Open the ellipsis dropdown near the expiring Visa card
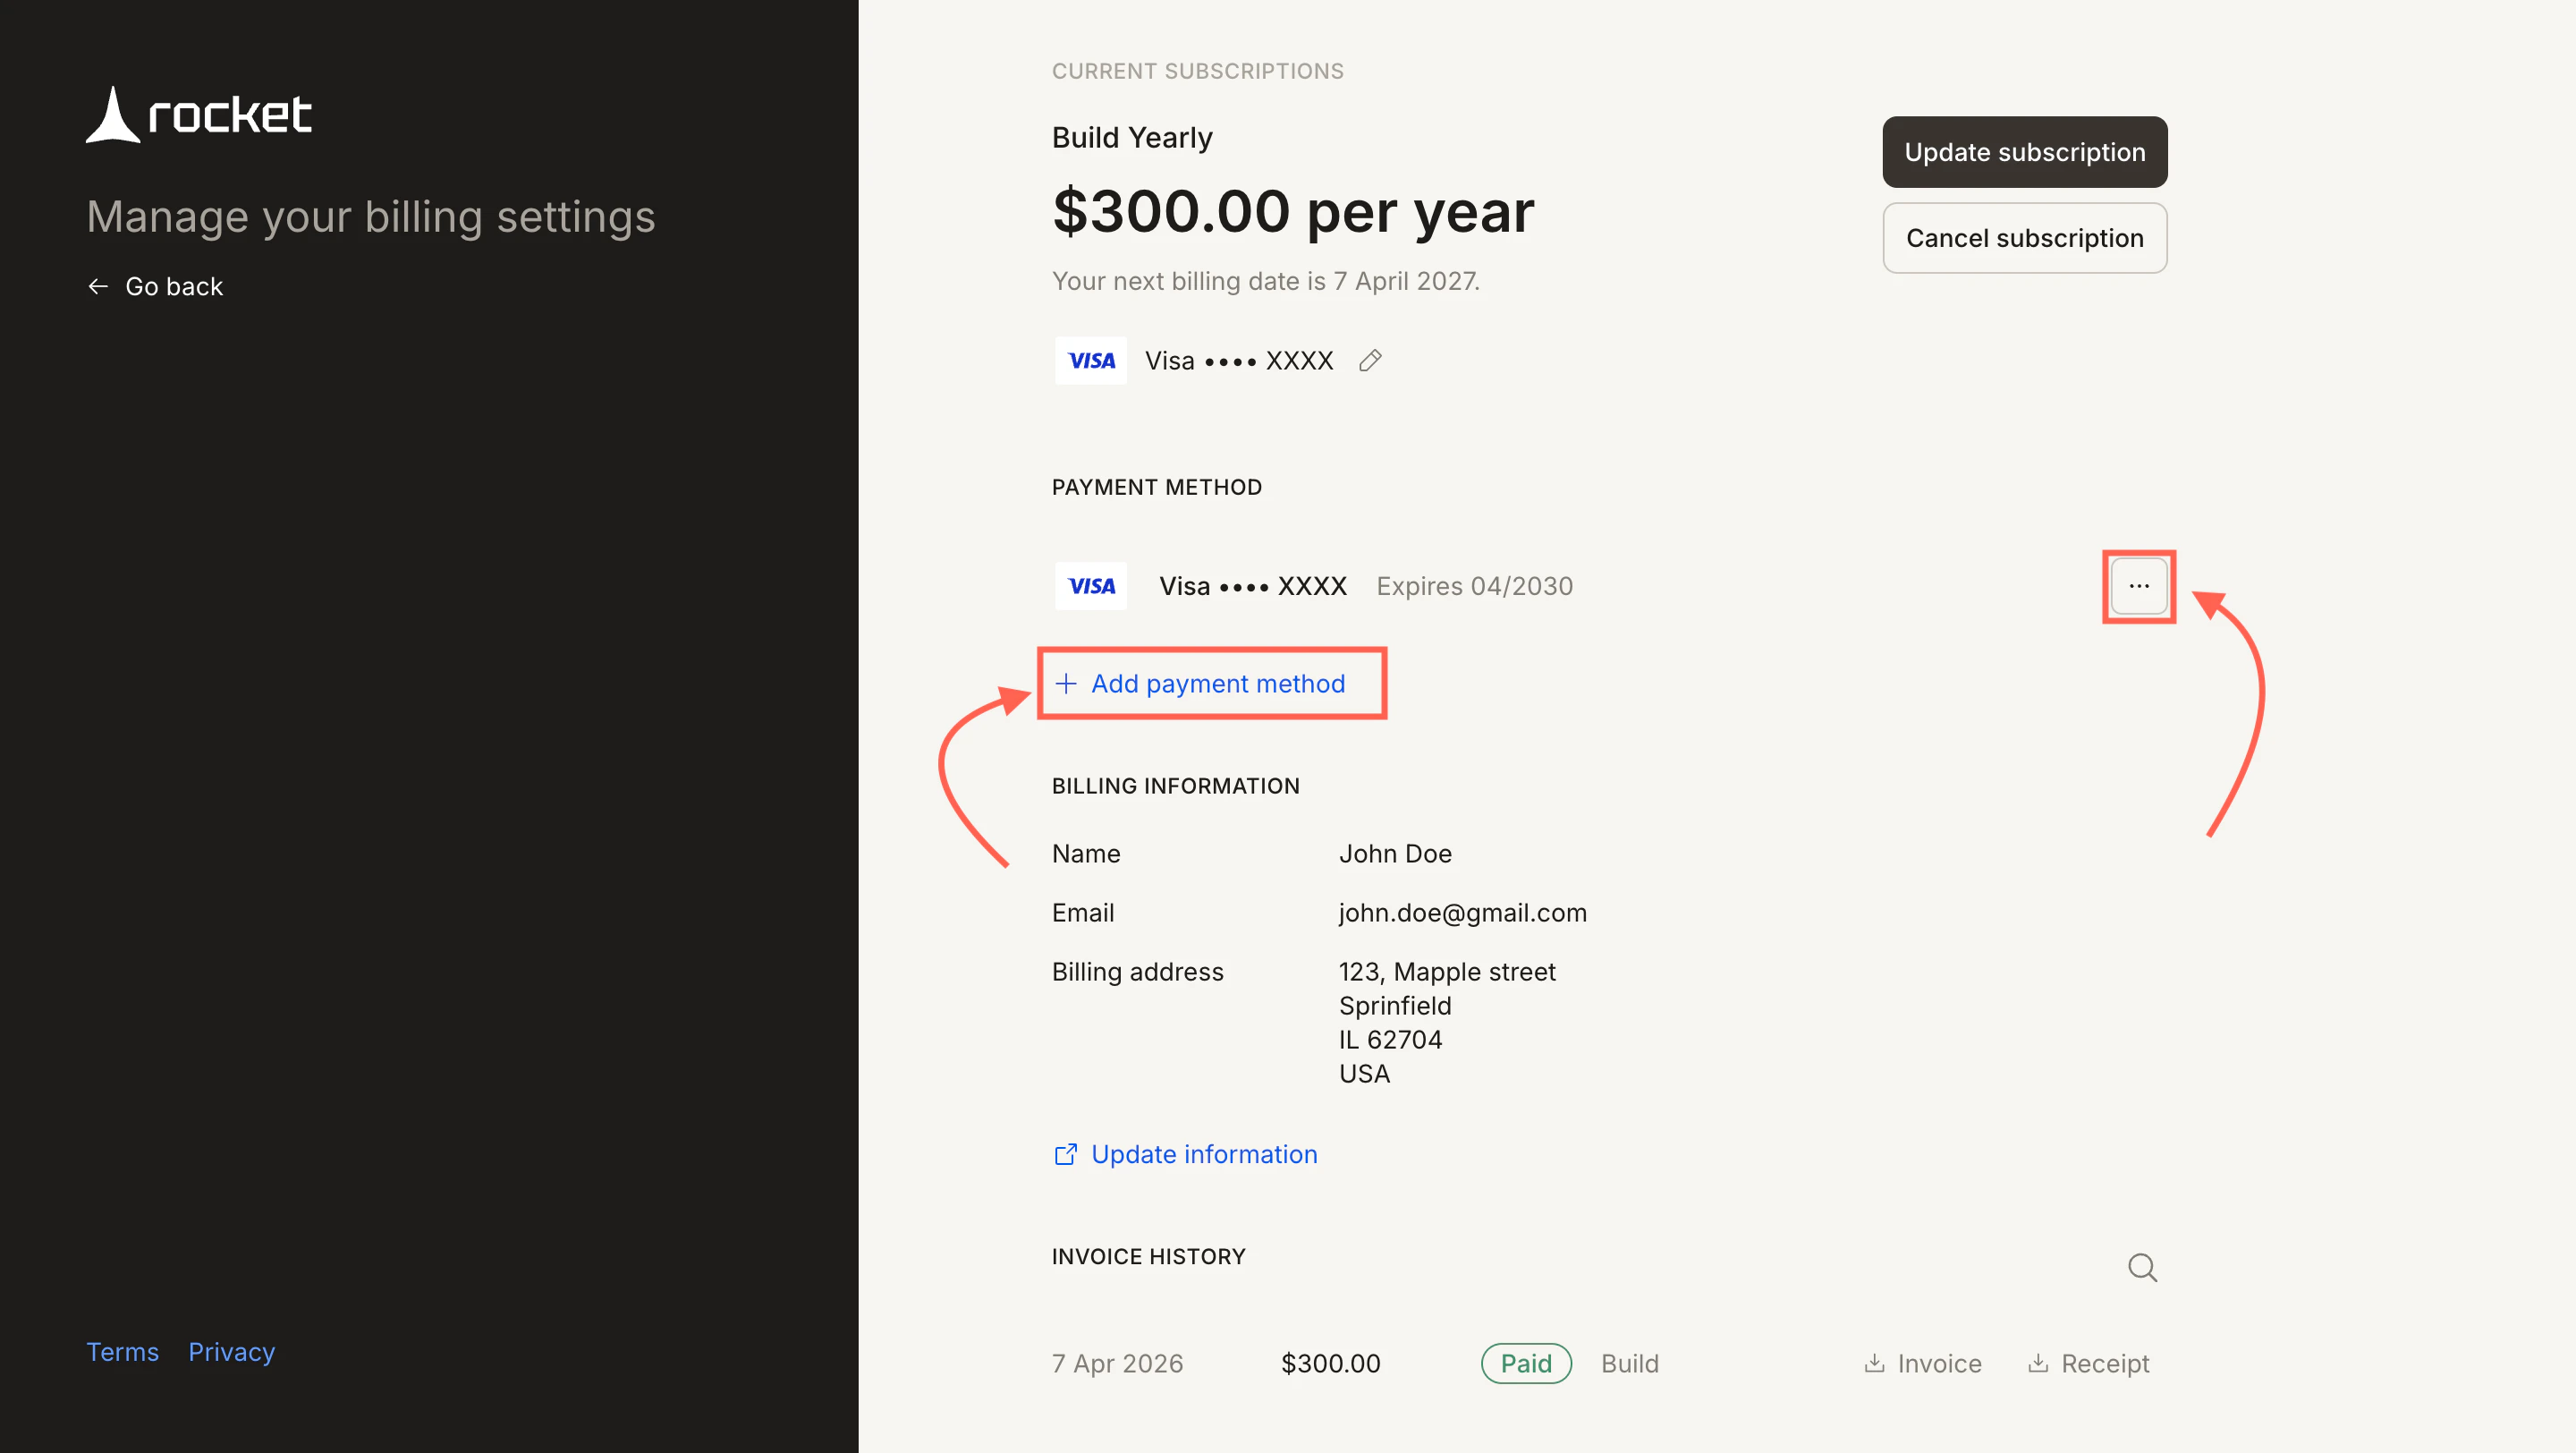Image resolution: width=2576 pixels, height=1453 pixels. pos(2139,586)
